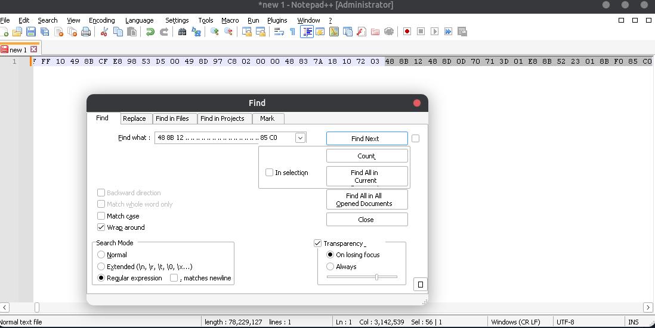
Task: Click the Print toolbar icon
Action: (x=86, y=32)
